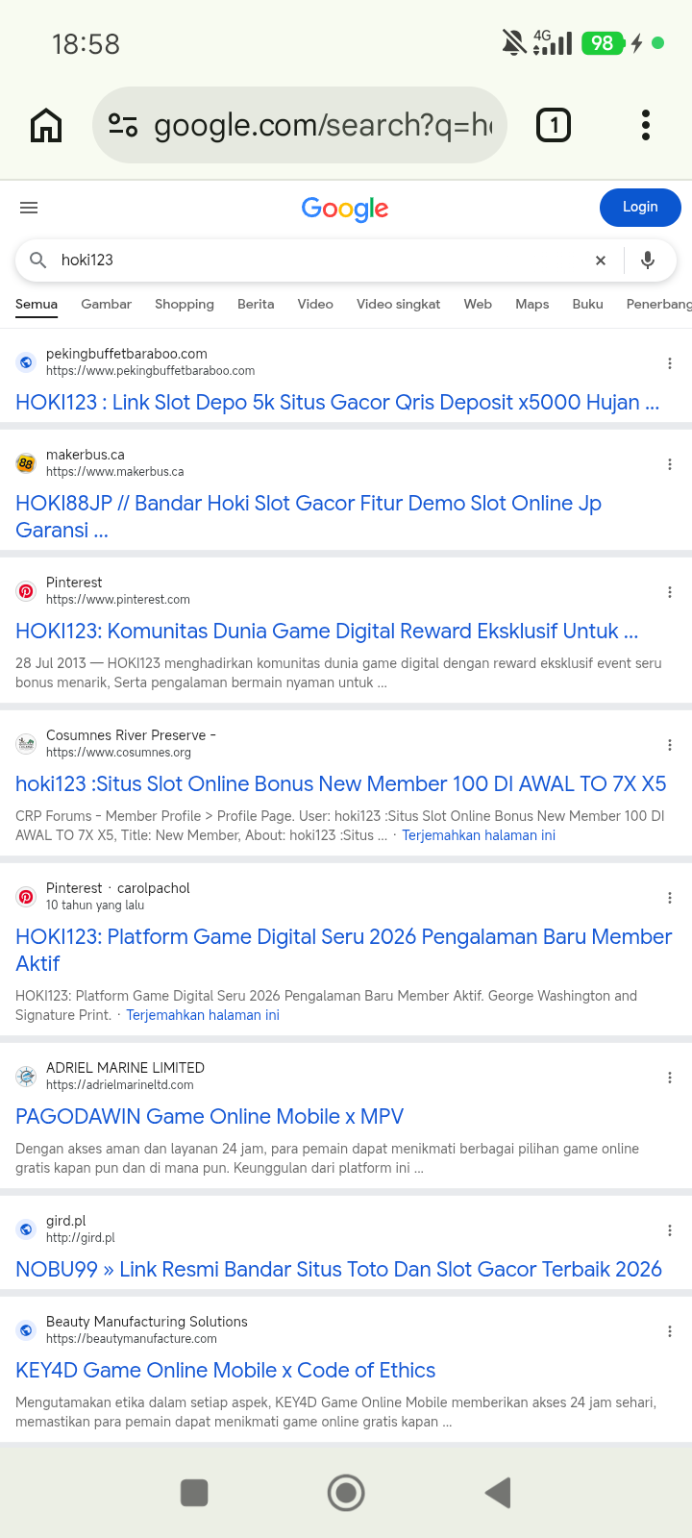Tap Terjemahkan halaman ini under carolpachol result
This screenshot has width=692, height=1538.
coord(203,1015)
